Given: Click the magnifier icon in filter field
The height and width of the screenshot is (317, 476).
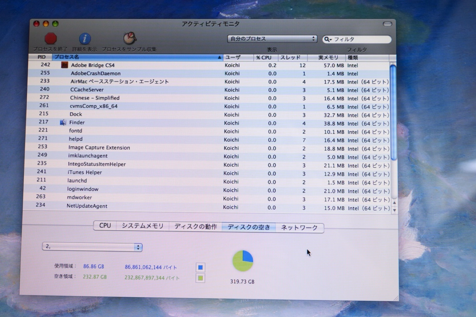Looking at the screenshot, I should pos(328,39).
